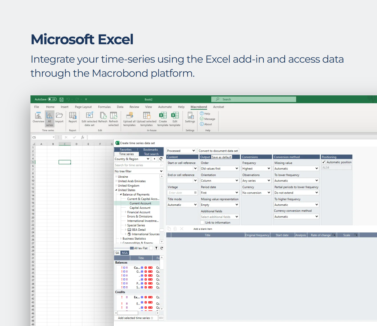Open the Country & Region dropdown
The width and height of the screenshot is (377, 326).
[x=132, y=159]
